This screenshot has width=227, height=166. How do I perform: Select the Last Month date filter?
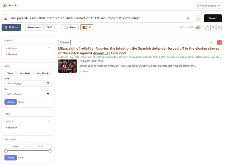[x=43, y=73]
